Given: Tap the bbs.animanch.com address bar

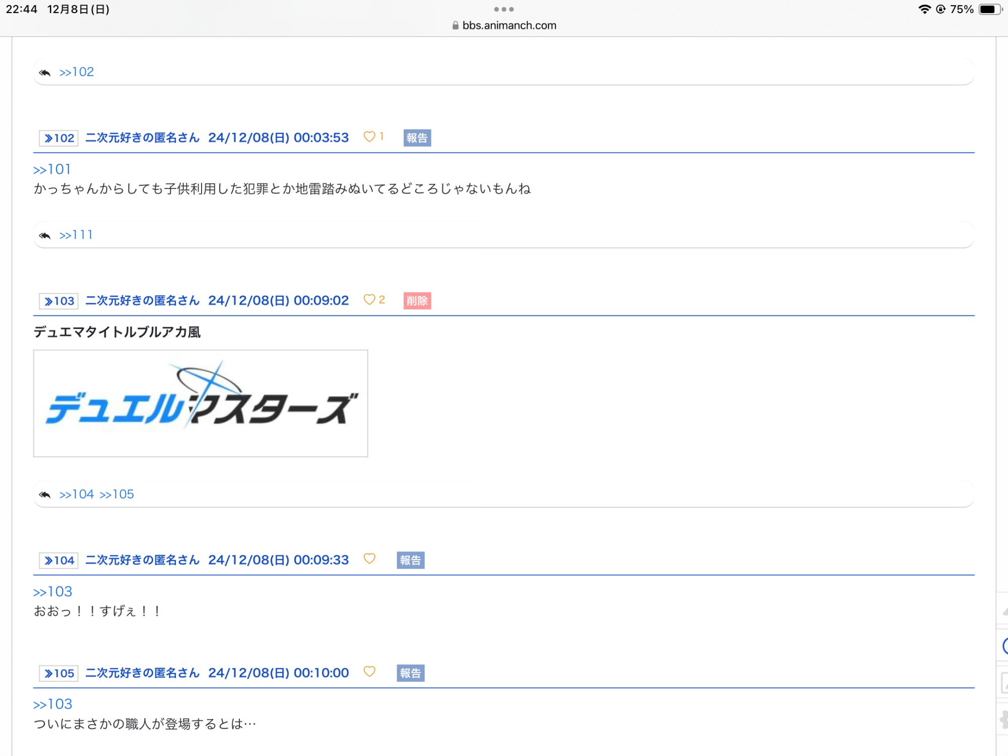Looking at the screenshot, I should (504, 25).
